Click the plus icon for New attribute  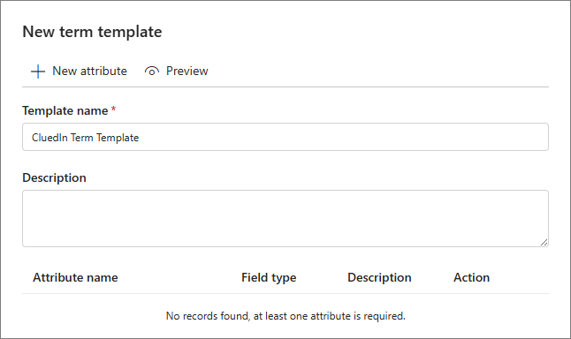coord(38,72)
